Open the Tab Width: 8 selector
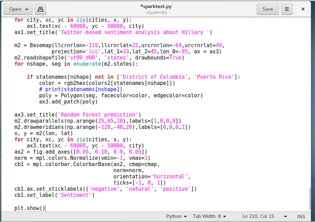The height and width of the screenshot is (222, 315). [x=210, y=217]
